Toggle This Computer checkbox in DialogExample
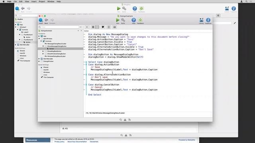This screenshot has height=143, width=255. [x=42, y=77]
